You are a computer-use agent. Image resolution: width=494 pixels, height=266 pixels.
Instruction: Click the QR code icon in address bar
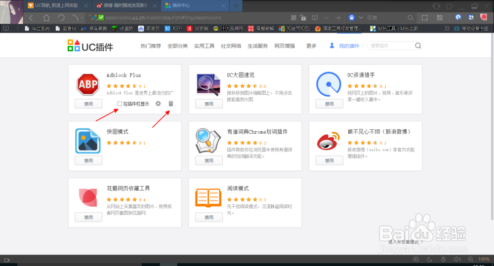(293, 18)
